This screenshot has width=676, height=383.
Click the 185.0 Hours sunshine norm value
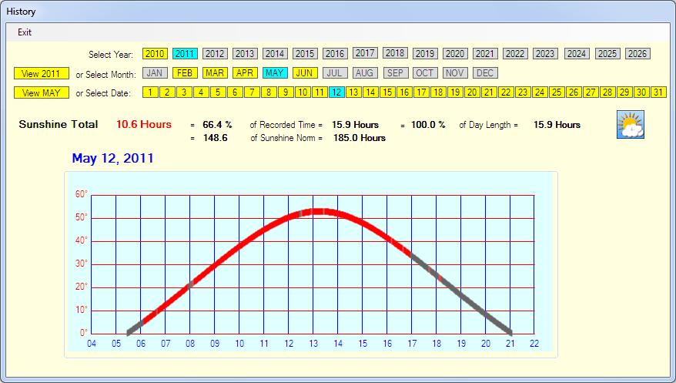[360, 138]
